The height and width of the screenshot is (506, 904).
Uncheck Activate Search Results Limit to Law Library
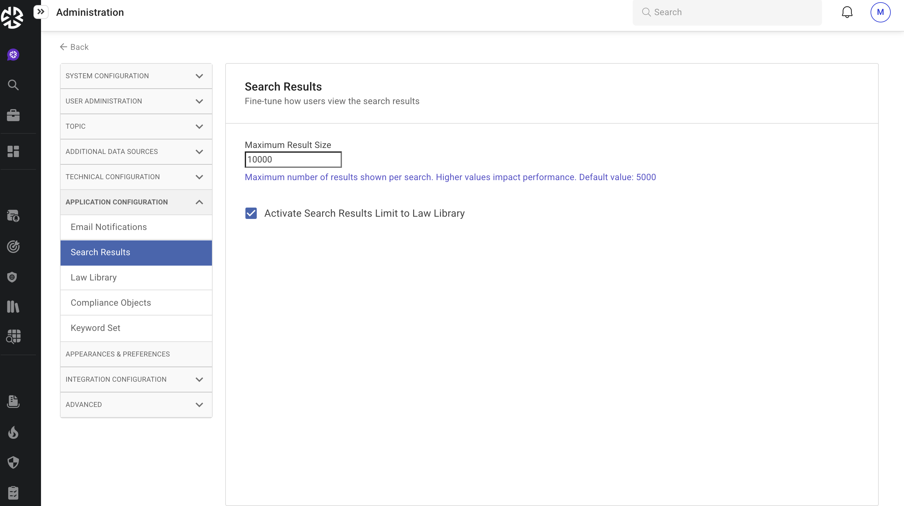pyautogui.click(x=251, y=213)
